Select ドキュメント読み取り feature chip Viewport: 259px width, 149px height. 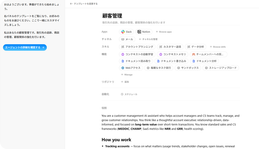coord(136,61)
